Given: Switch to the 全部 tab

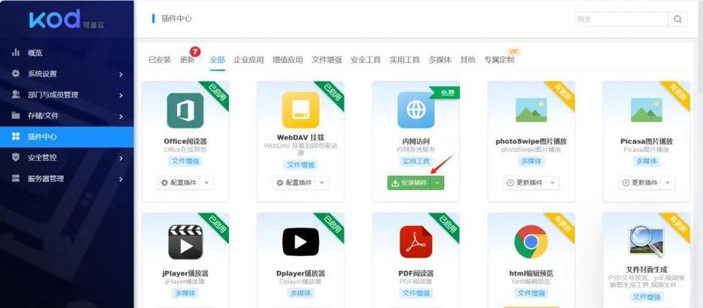Looking at the screenshot, I should click(217, 60).
